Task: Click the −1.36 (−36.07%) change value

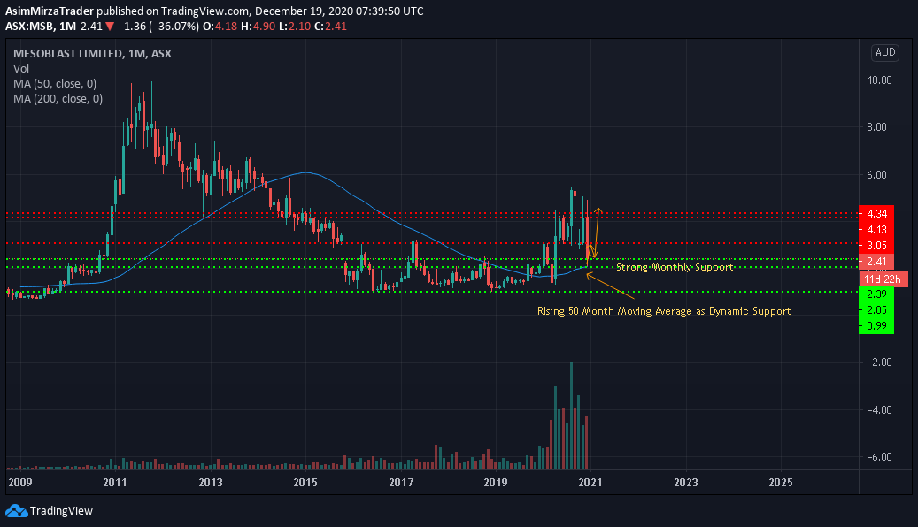Action: (x=158, y=27)
